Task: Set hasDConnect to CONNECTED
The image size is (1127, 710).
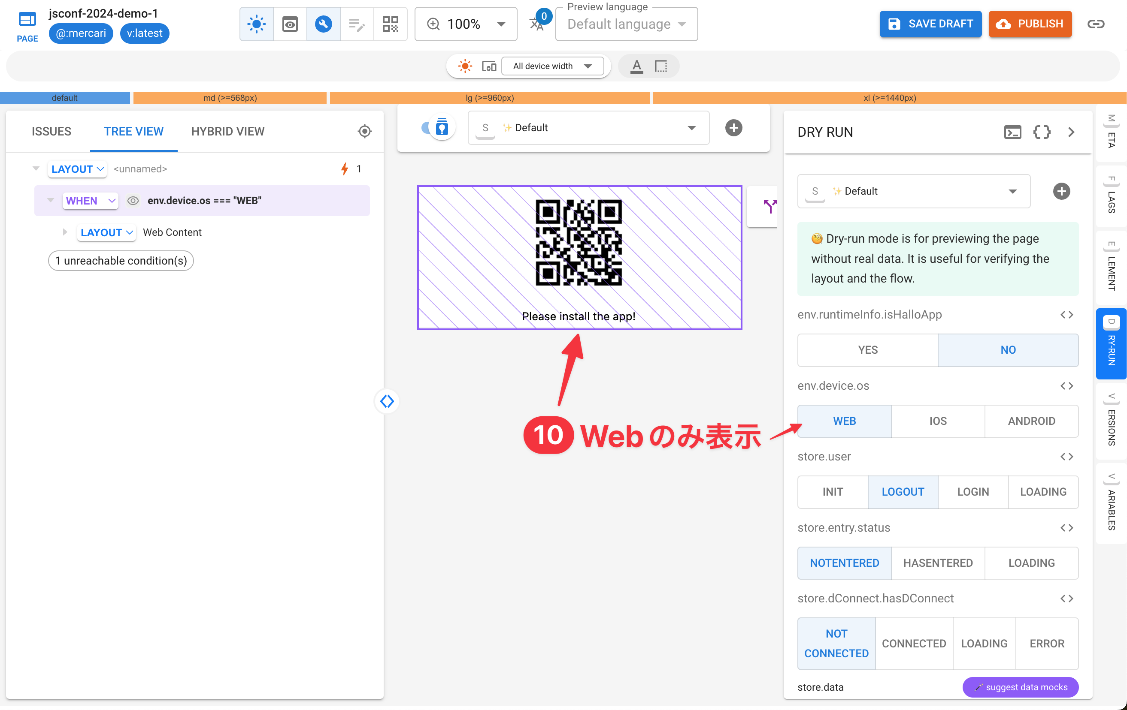Action: point(914,643)
